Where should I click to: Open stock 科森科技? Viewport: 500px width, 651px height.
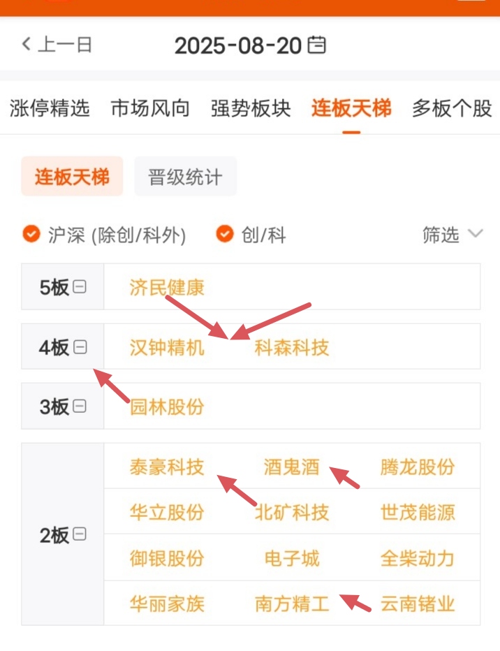coord(292,347)
